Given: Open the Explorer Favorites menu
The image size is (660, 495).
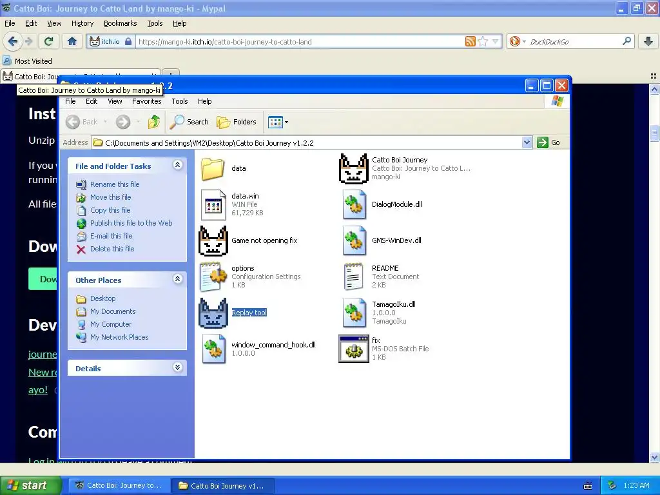Looking at the screenshot, I should pyautogui.click(x=146, y=101).
